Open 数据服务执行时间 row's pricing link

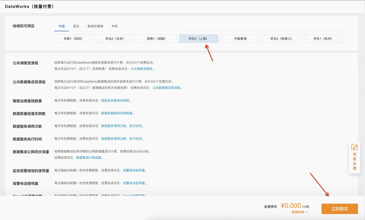coord(121,139)
